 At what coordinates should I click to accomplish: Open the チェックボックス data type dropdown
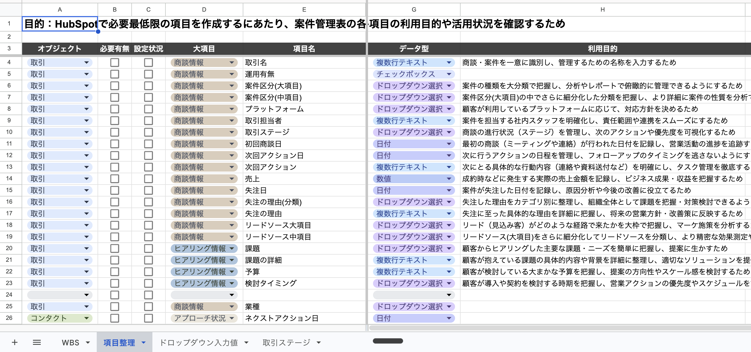coord(414,74)
